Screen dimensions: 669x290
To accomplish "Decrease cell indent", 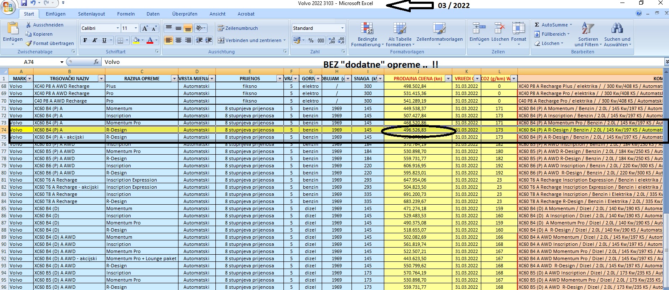I will click(x=199, y=40).
